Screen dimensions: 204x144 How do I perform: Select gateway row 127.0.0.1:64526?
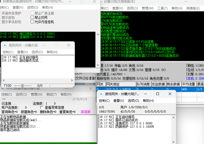(150, 89)
